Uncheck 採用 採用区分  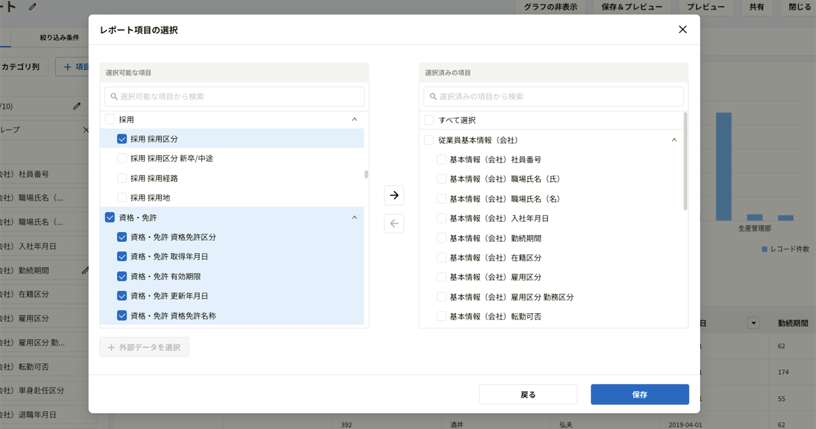tap(122, 139)
